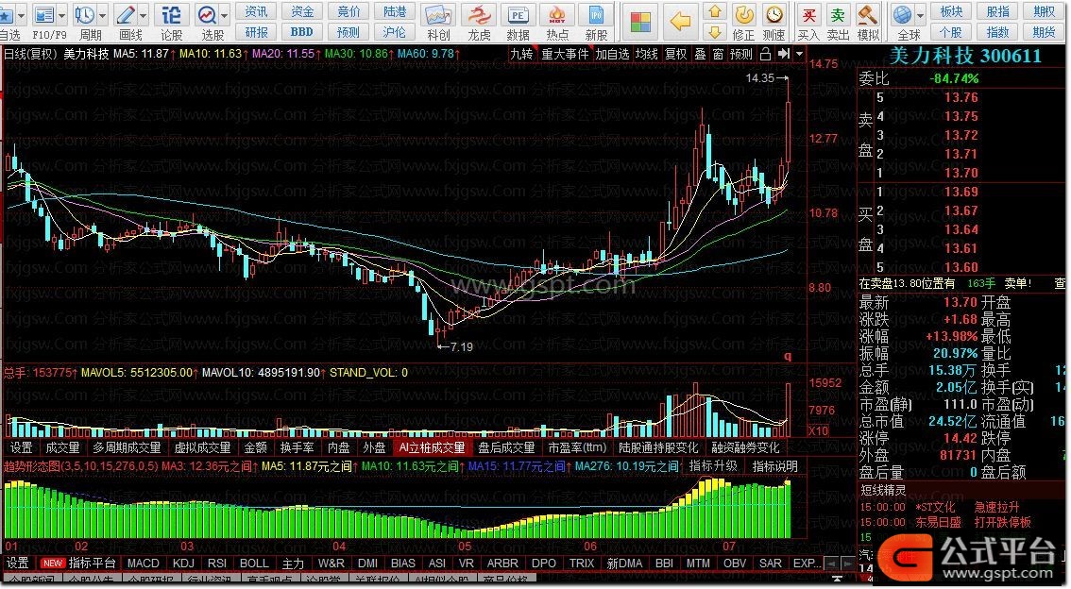The height and width of the screenshot is (589, 1071).
Task: Click the 7.19 low price label on chart
Action: pos(462,346)
